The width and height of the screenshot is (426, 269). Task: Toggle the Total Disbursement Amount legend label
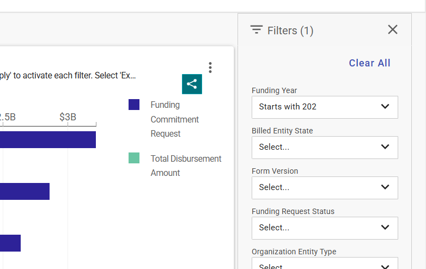click(x=186, y=166)
